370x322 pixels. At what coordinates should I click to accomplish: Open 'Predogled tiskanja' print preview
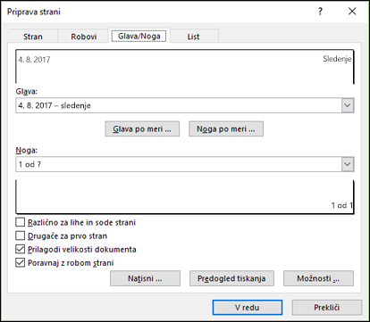231,278
